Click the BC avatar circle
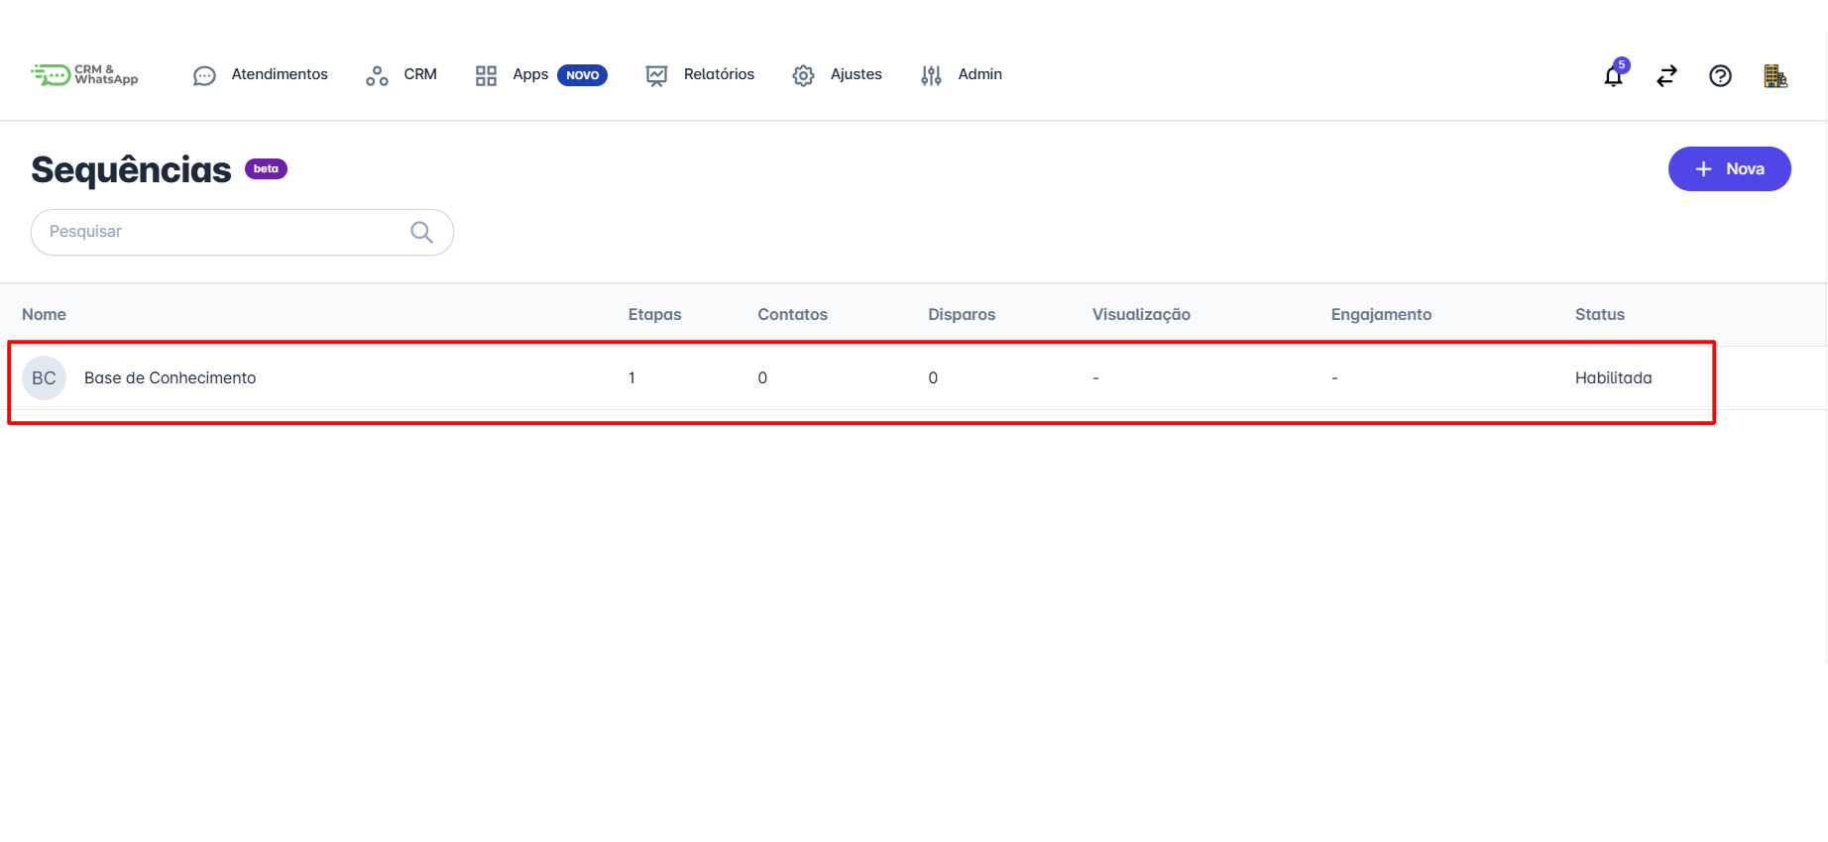The image size is (1828, 842). 44,378
